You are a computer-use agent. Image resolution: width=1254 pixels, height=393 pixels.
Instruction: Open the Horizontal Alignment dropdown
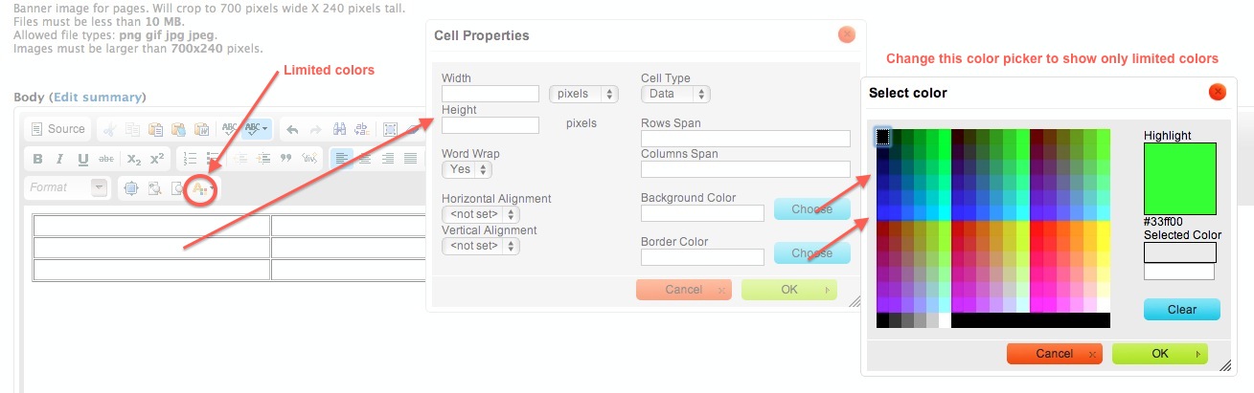click(x=481, y=214)
